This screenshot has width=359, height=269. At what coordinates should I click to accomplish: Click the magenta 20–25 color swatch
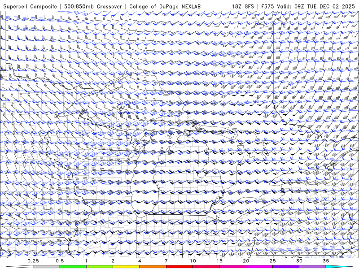point(259,267)
